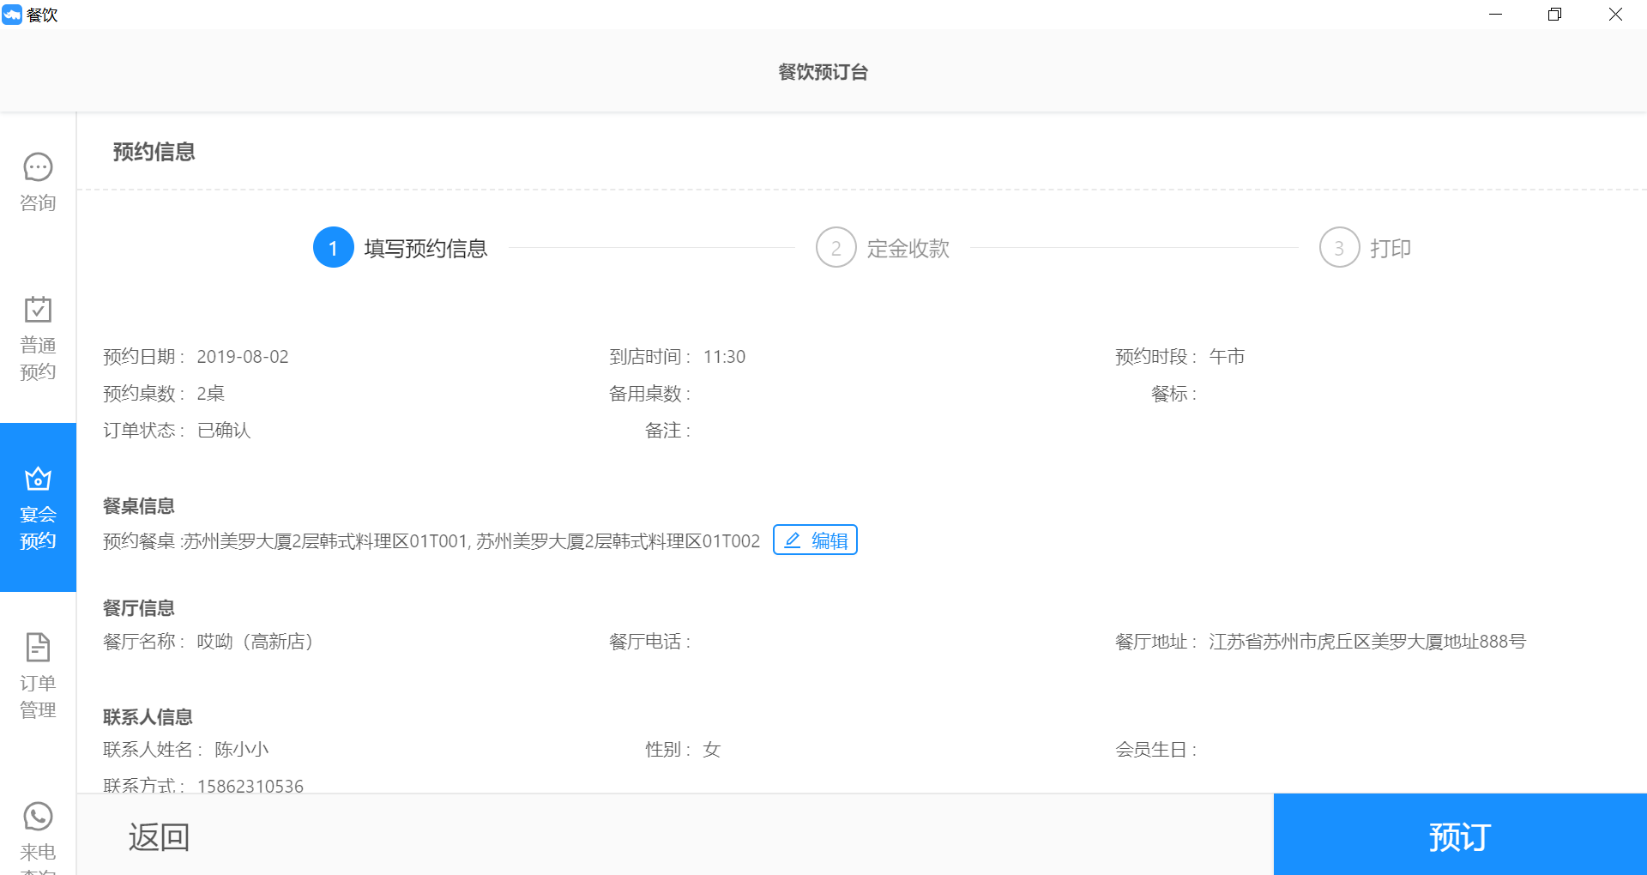Click the 普通预约 sidebar label

[38, 359]
